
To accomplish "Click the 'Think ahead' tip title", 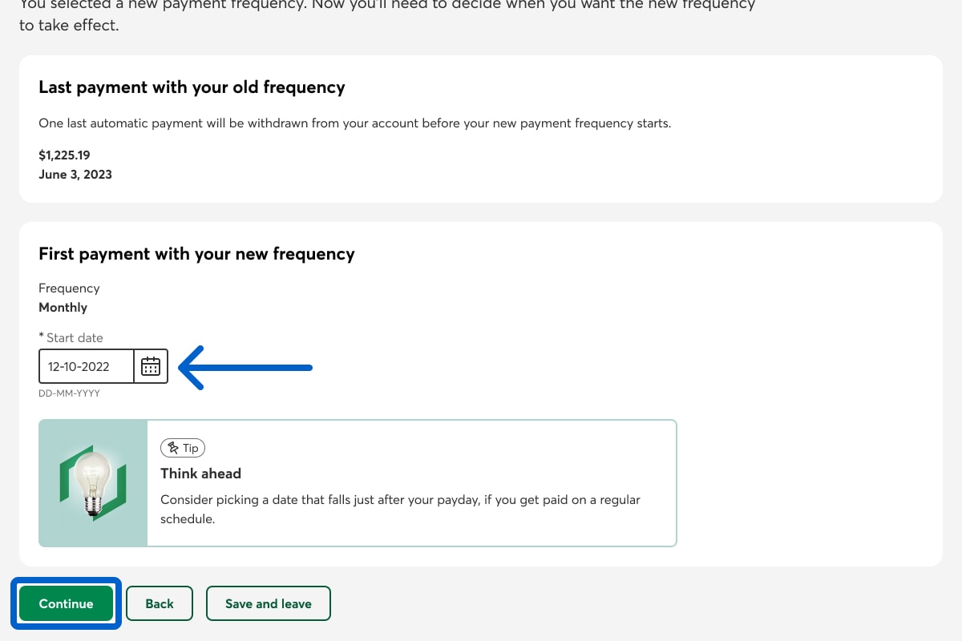I will tap(201, 474).
